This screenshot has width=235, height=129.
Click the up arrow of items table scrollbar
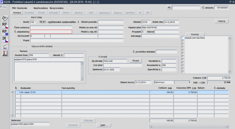[x=12, y=92]
